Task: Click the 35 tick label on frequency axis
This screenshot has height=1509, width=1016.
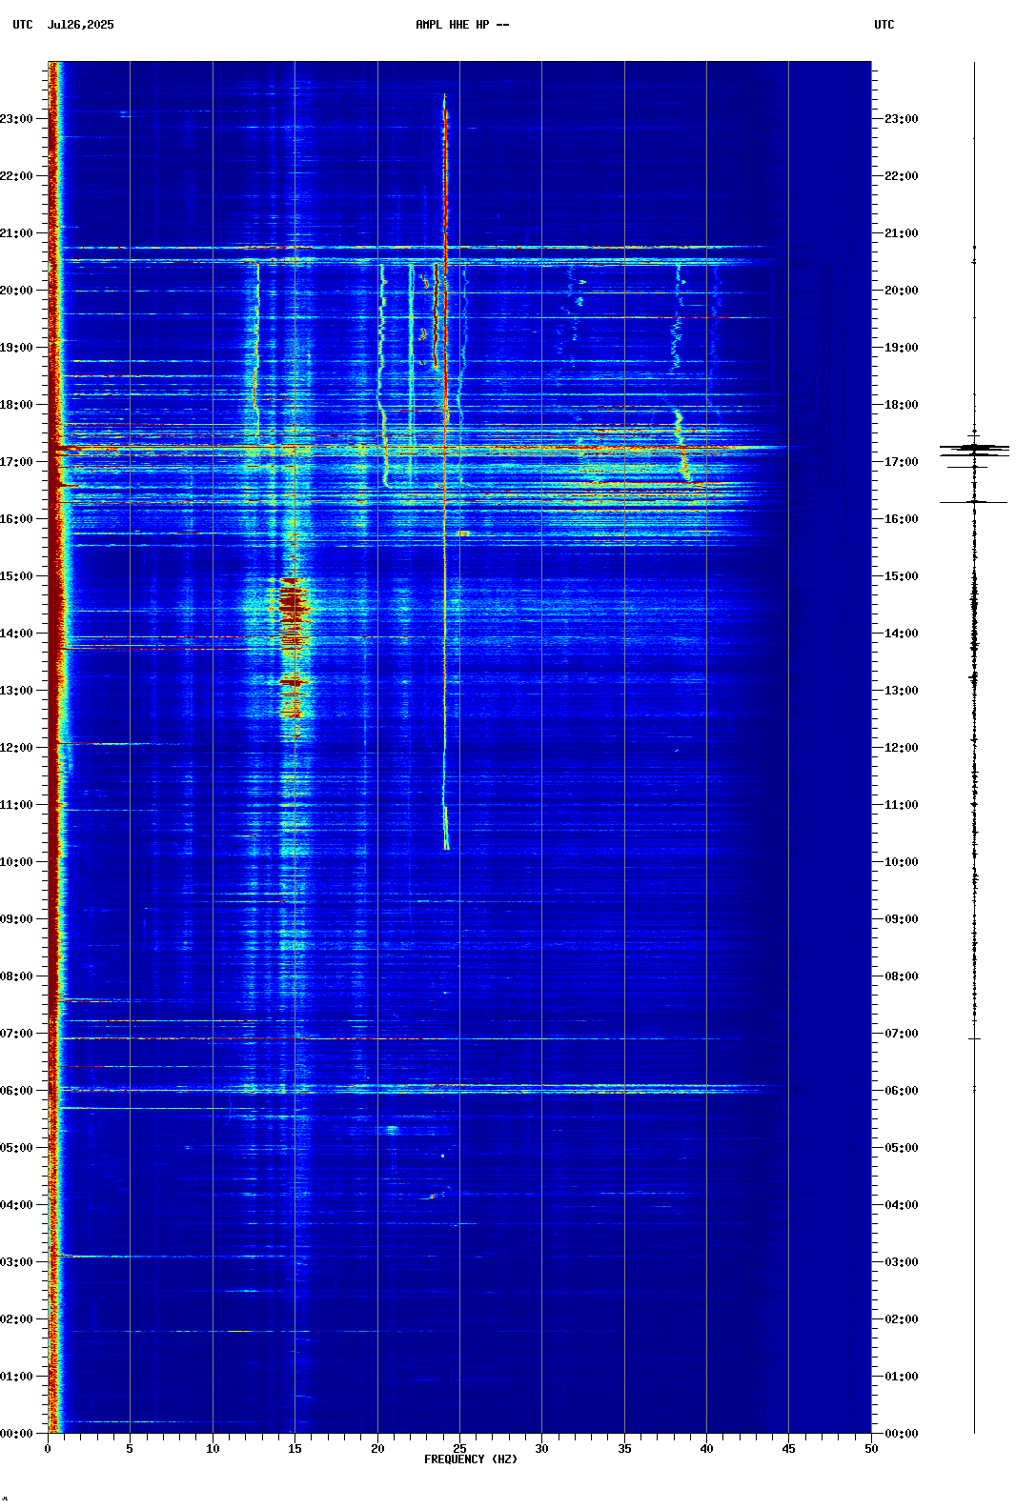Action: [x=624, y=1449]
